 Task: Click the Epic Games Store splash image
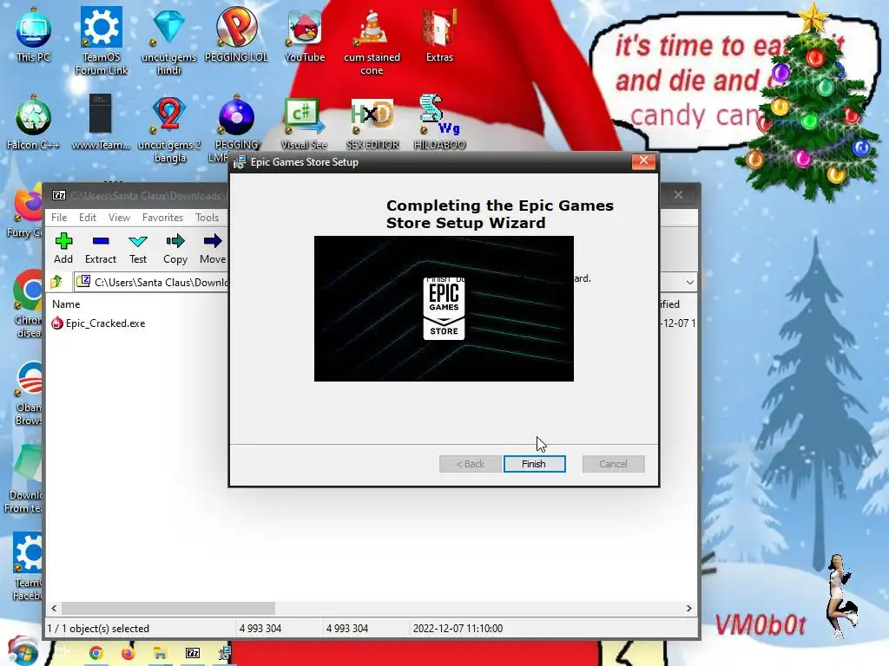(444, 309)
